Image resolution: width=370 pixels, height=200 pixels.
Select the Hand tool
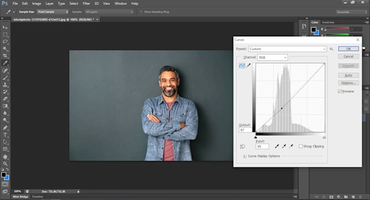(5, 157)
